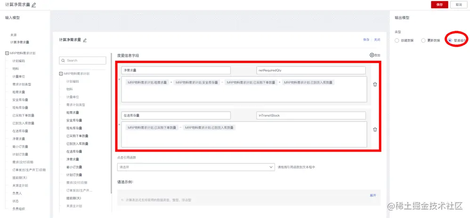The height and width of the screenshot is (218, 470).
Task: Delete the 在途库存量 field with its trash icon
Action: [375, 129]
